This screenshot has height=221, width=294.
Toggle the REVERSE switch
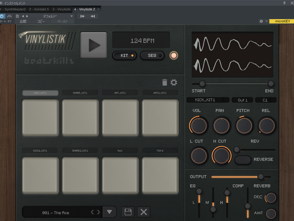point(243,160)
